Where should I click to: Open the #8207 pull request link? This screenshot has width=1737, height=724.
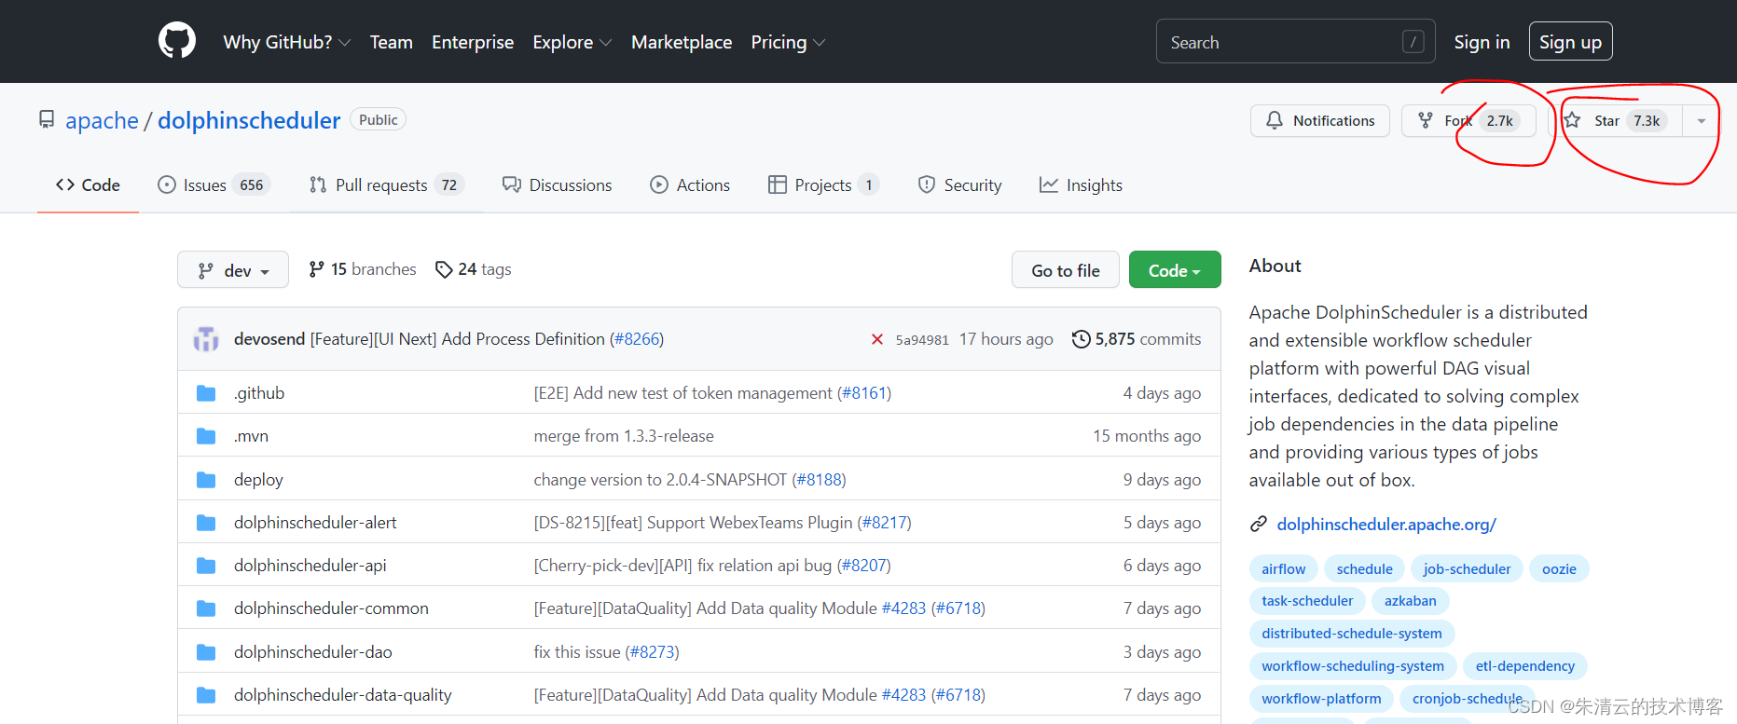863,566
